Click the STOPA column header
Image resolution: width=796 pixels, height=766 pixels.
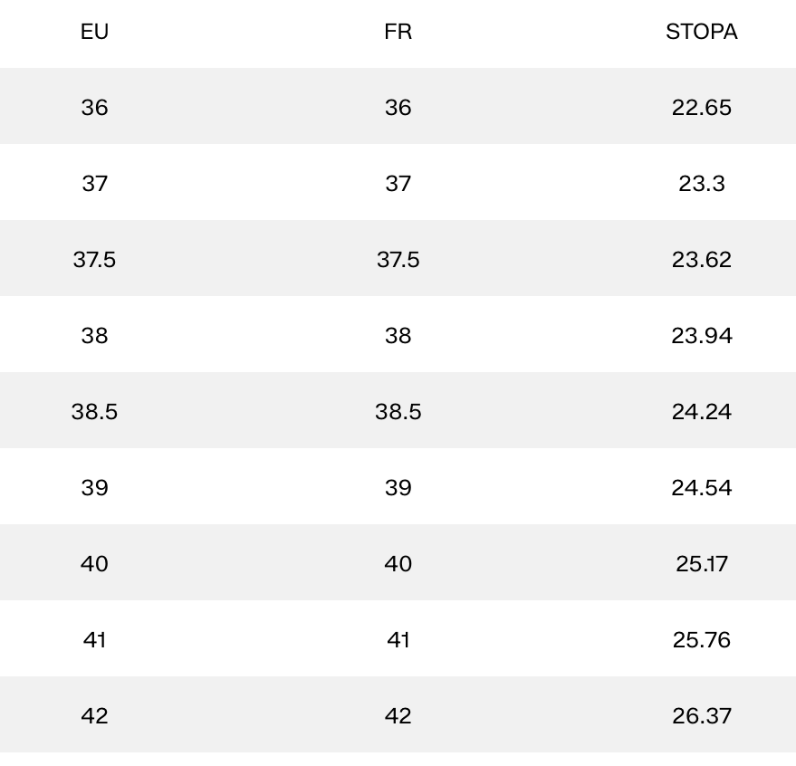point(701,32)
